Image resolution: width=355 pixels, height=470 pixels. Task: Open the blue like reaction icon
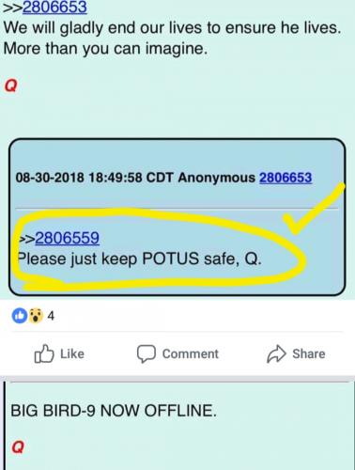tap(20, 316)
